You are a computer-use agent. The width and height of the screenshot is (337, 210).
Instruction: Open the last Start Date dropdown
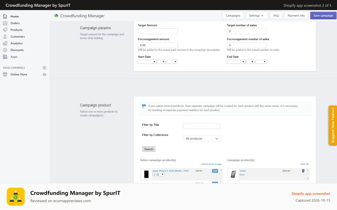pyautogui.click(x=172, y=62)
